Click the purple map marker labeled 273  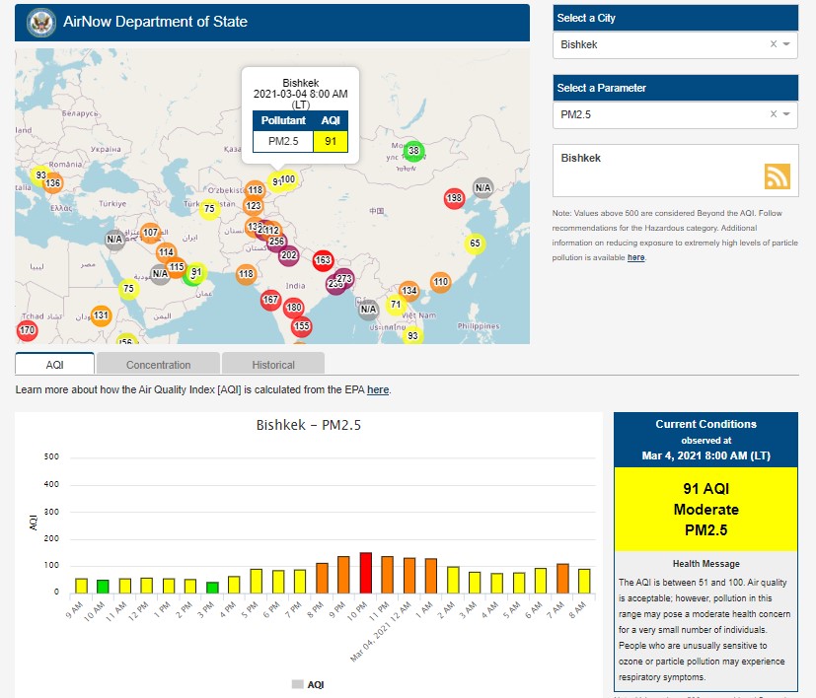pyautogui.click(x=344, y=279)
